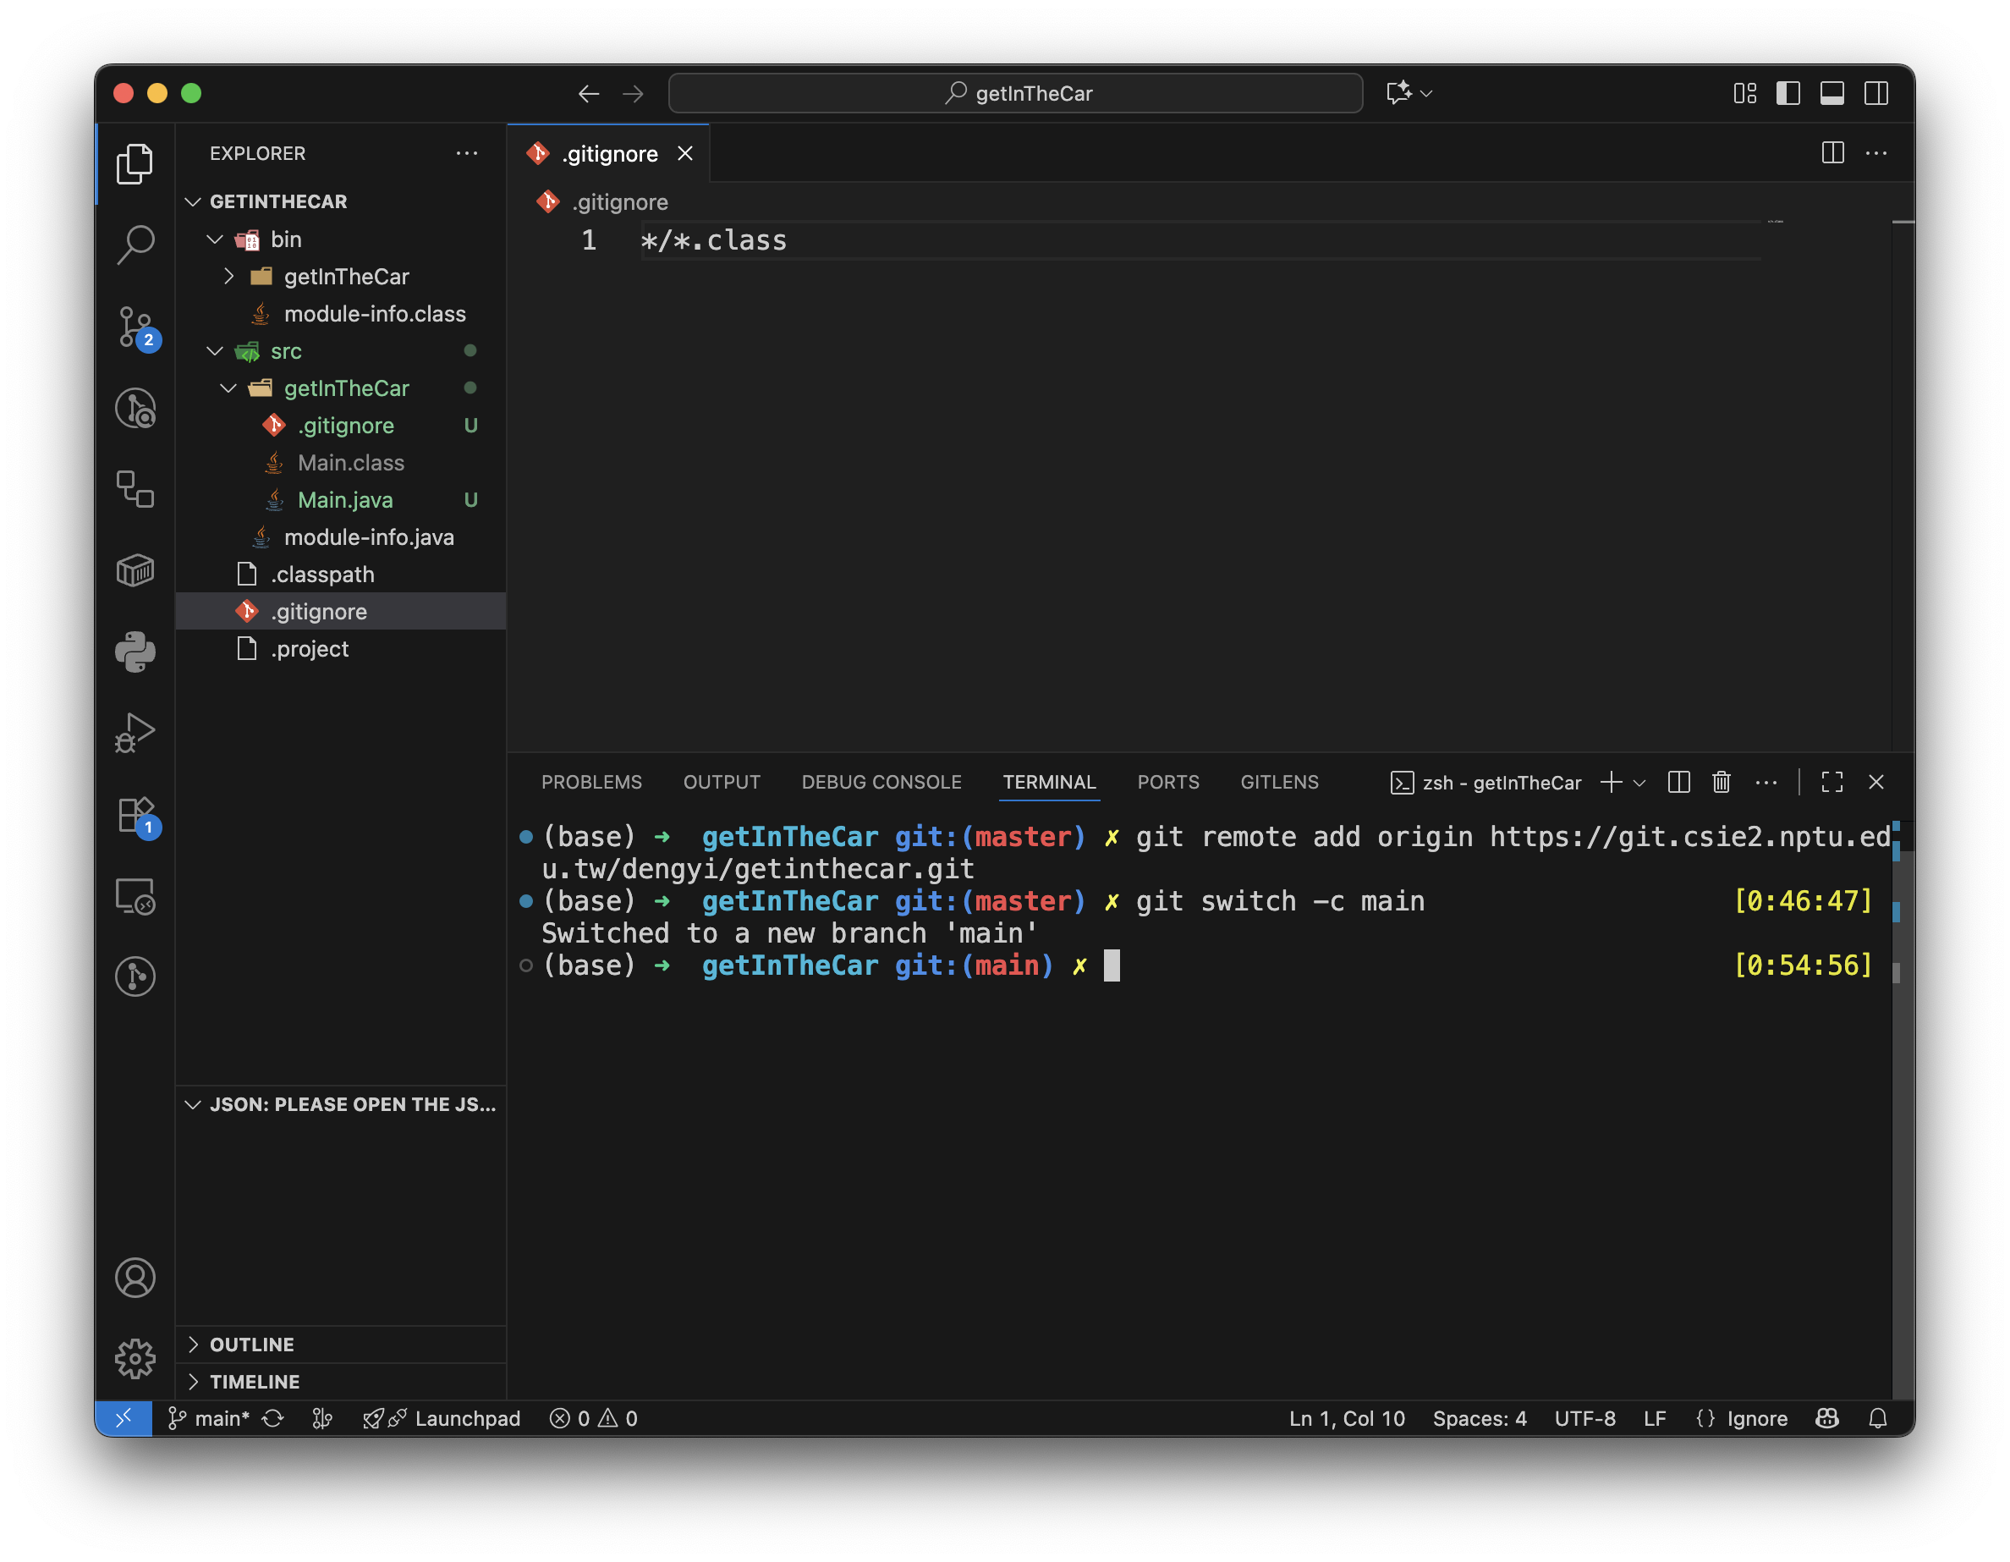The image size is (2010, 1562).
Task: Open the Source Control view
Action: click(135, 327)
